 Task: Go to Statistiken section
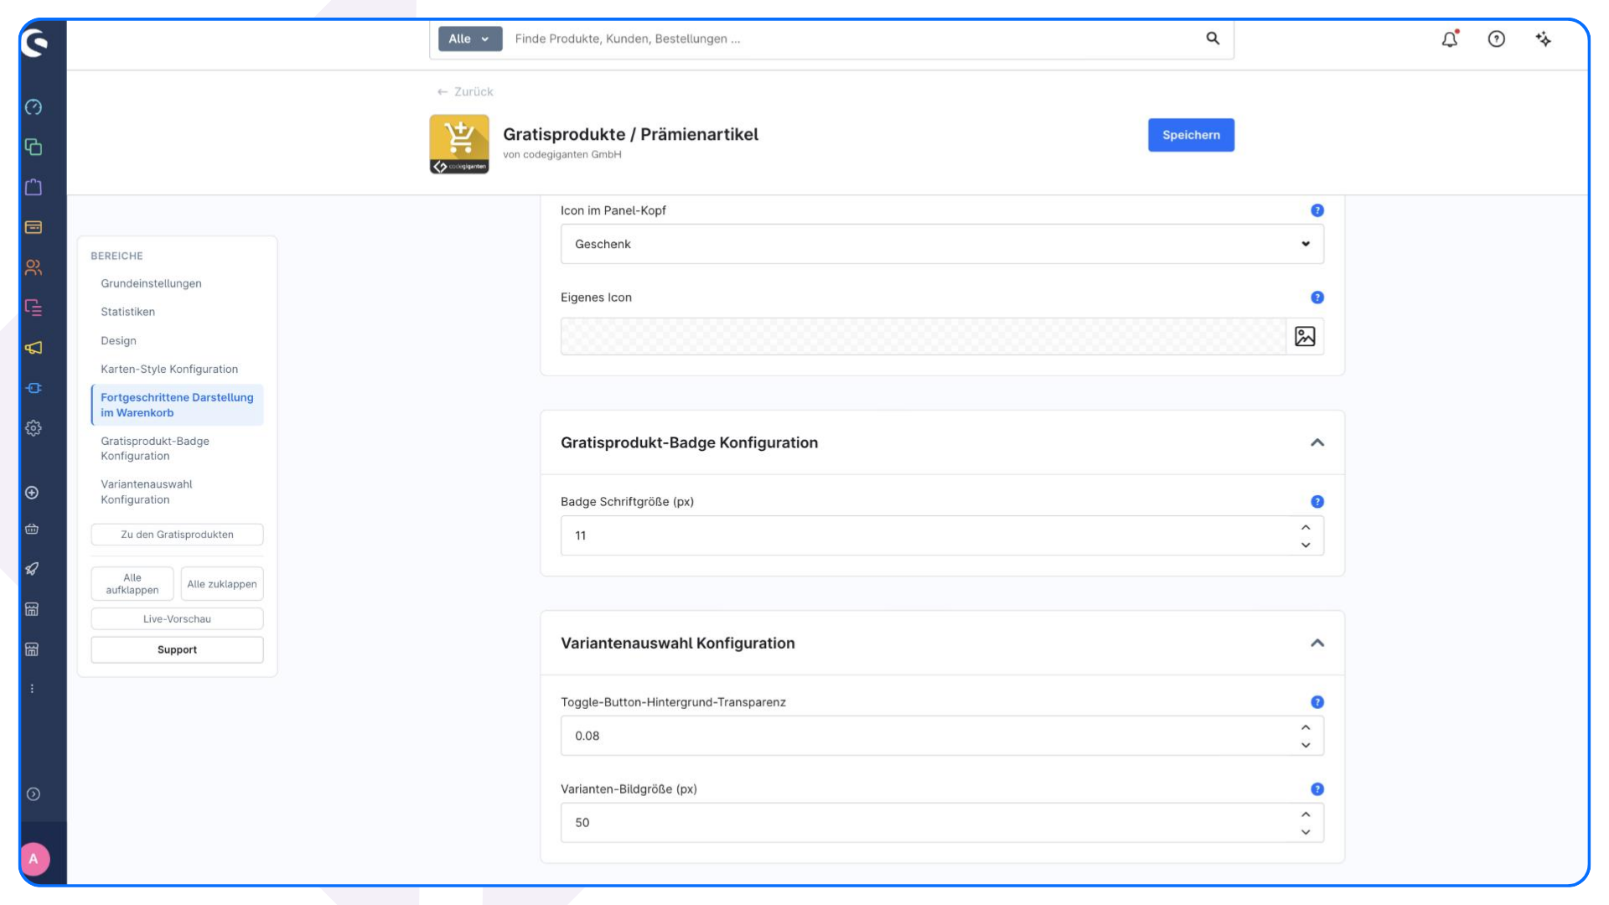127,312
